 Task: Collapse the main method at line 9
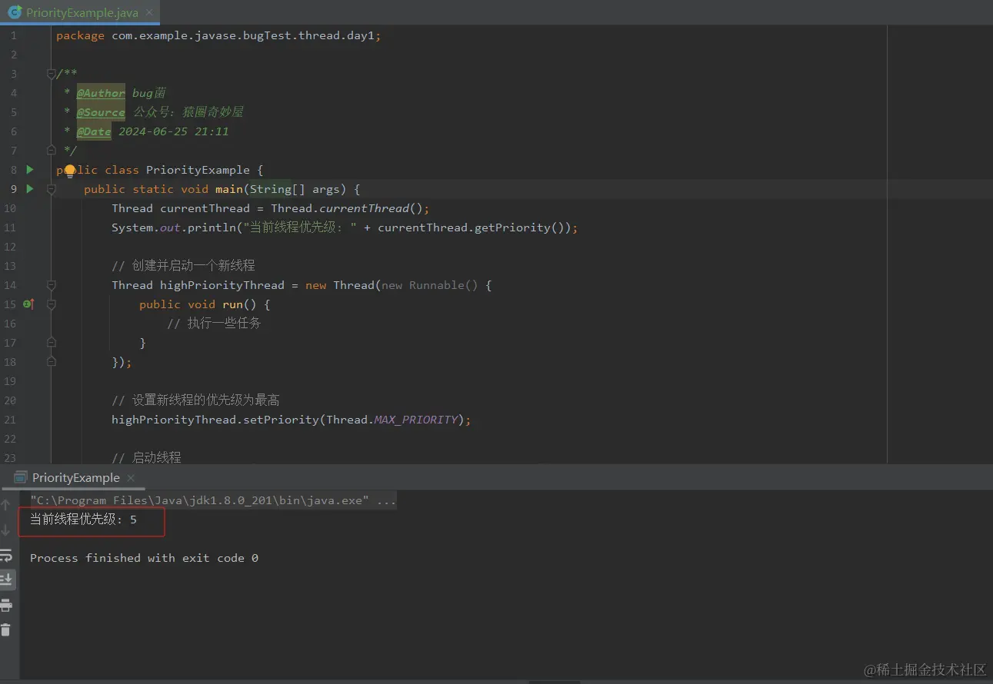point(52,189)
